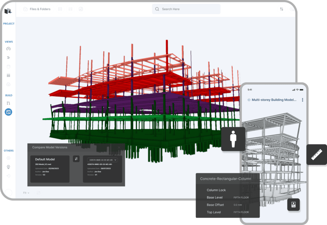
Task: Open the model comparison tool under BUILD
Action: [x=8, y=103]
